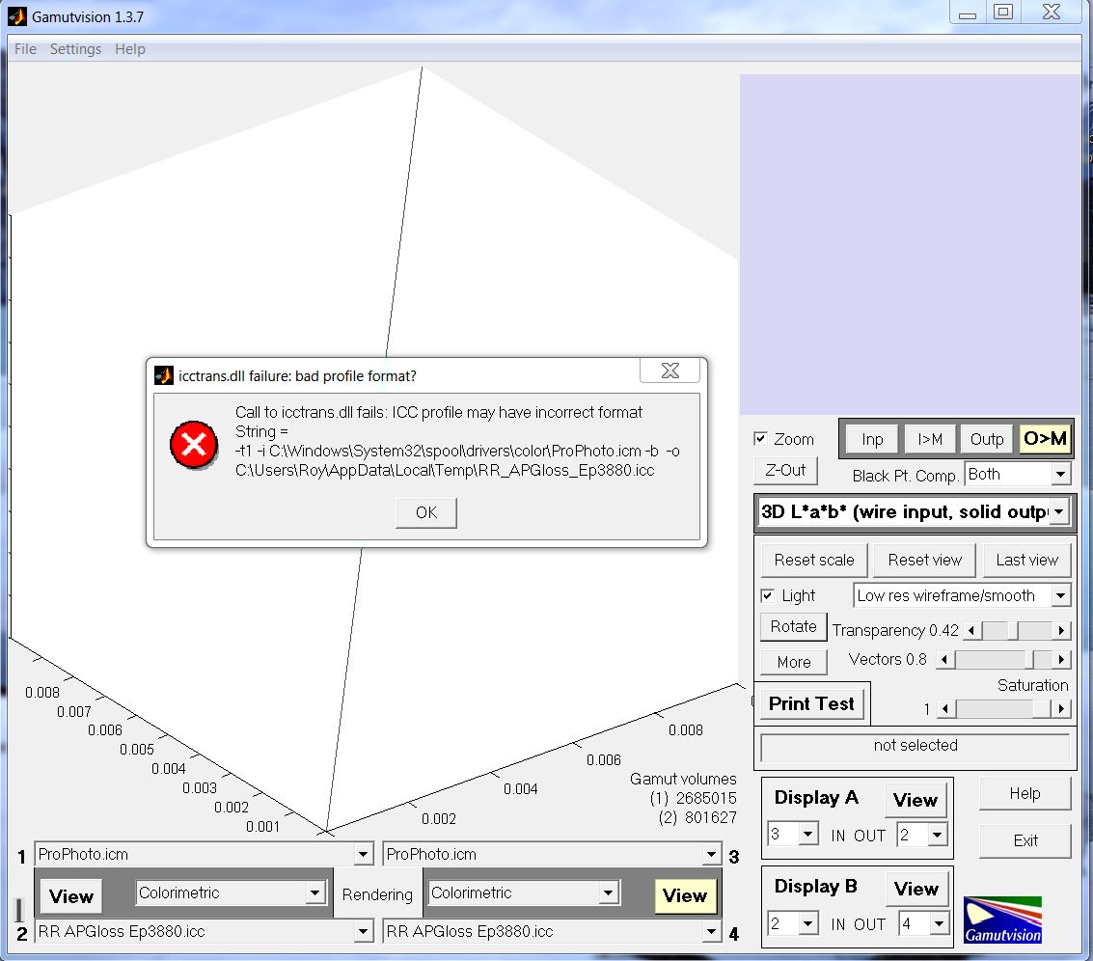Click left arrow on Vectors slider
The image size is (1093, 961).
coord(946,660)
